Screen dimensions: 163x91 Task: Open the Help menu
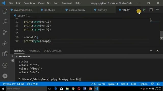pos(77,3)
